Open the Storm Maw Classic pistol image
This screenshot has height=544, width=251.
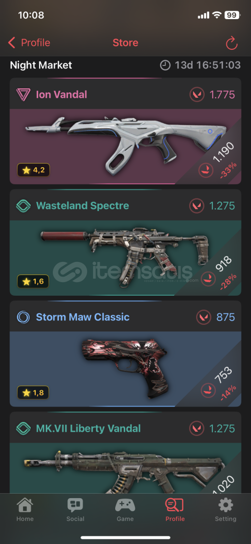pos(130,368)
